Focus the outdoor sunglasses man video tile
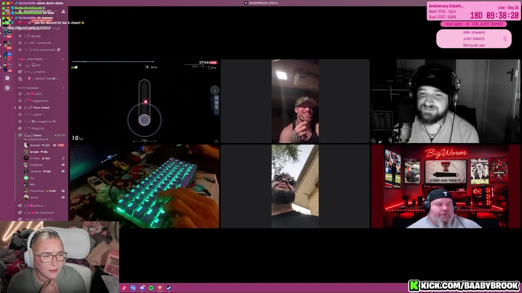Screen dimensions: 522x293 click(x=295, y=186)
